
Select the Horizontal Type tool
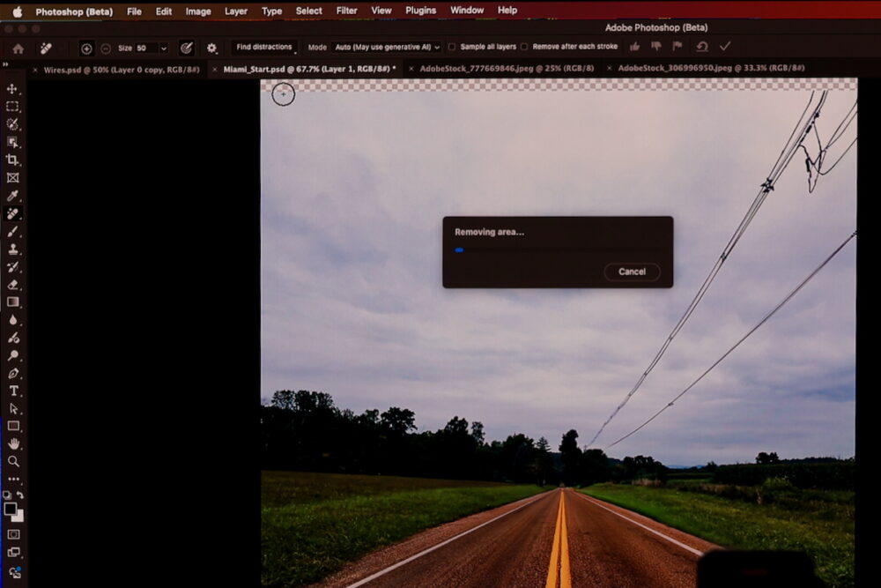click(x=12, y=391)
